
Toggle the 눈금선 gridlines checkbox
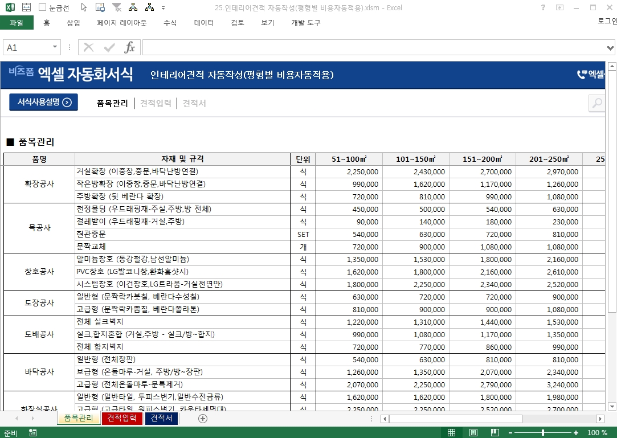(43, 7)
